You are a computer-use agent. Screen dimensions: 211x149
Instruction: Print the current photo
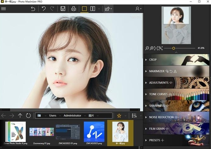tap(74, 9)
